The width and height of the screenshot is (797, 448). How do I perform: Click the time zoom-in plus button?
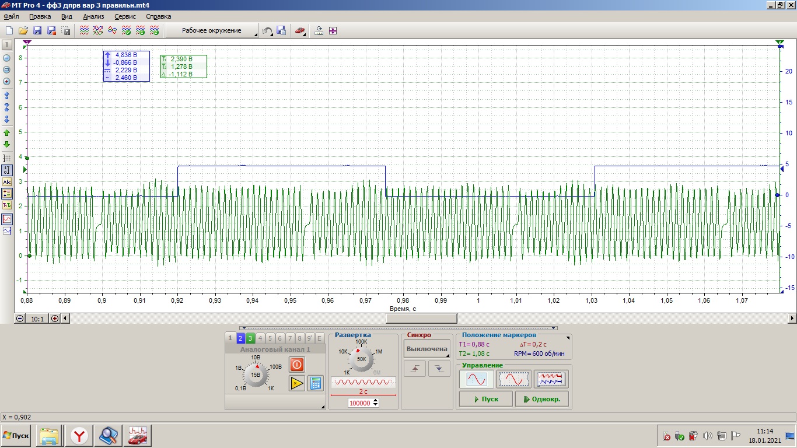tap(55, 318)
